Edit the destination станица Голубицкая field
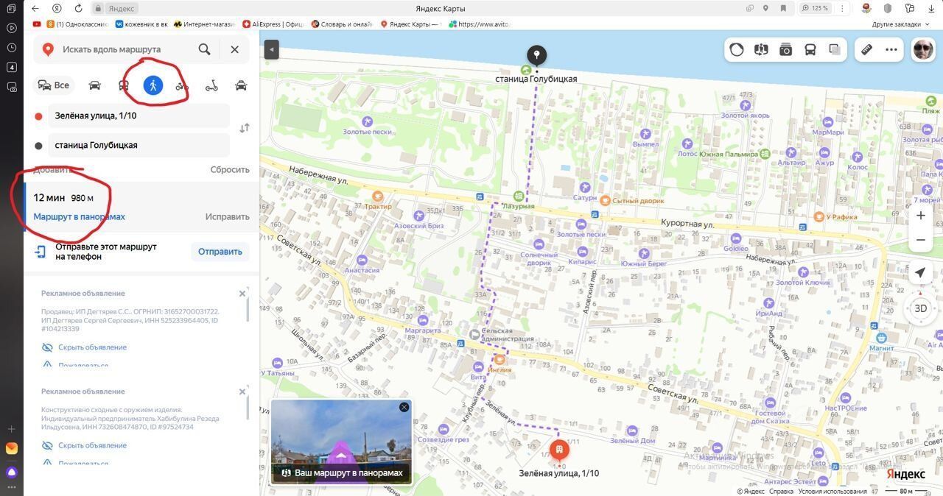This screenshot has width=943, height=496. (139, 145)
